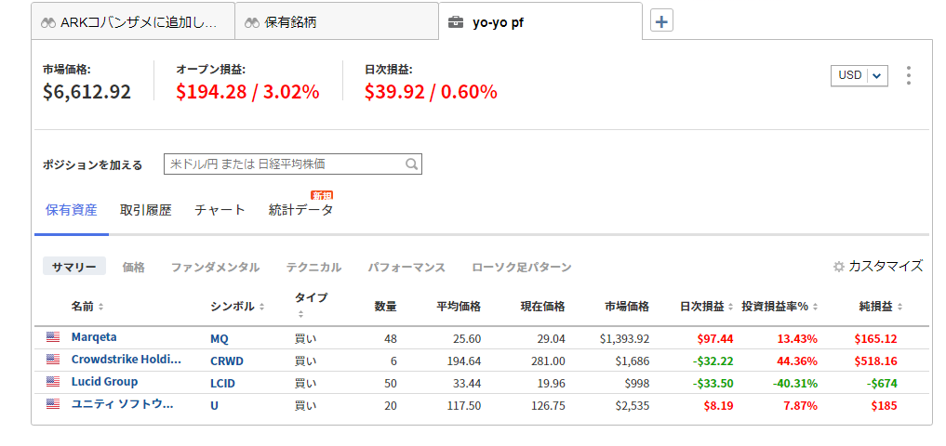The image size is (946, 446).
Task: Click market value $6,612.92
Action: pyautogui.click(x=87, y=92)
